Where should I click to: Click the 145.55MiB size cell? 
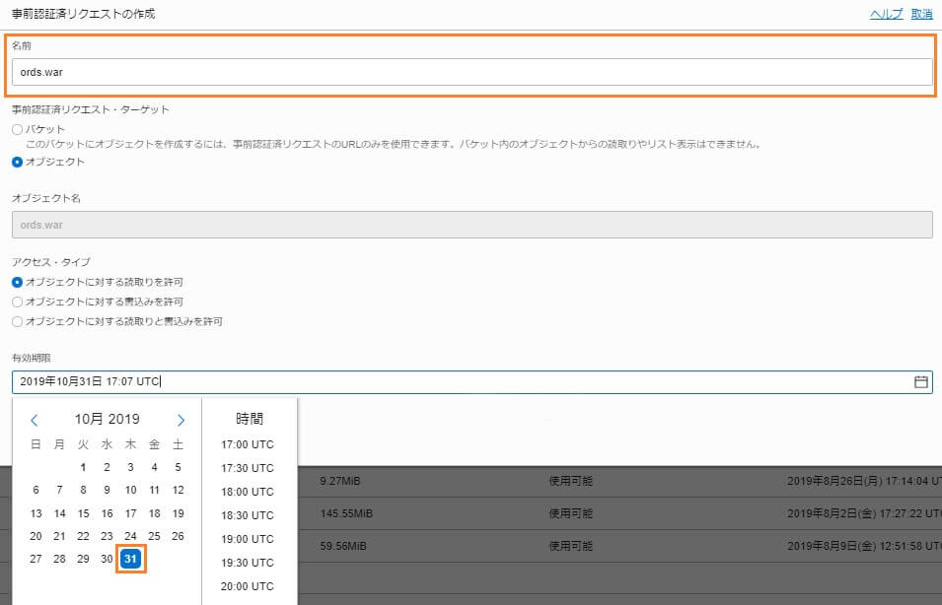pyautogui.click(x=346, y=513)
